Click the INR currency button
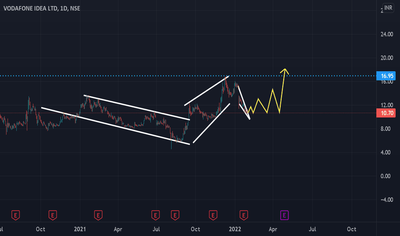400x236 pixels. click(388, 8)
